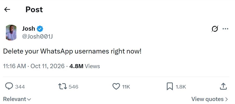This screenshot has height=104, width=235.
Task: Open the Josh display name link
Action: pos(29,29)
